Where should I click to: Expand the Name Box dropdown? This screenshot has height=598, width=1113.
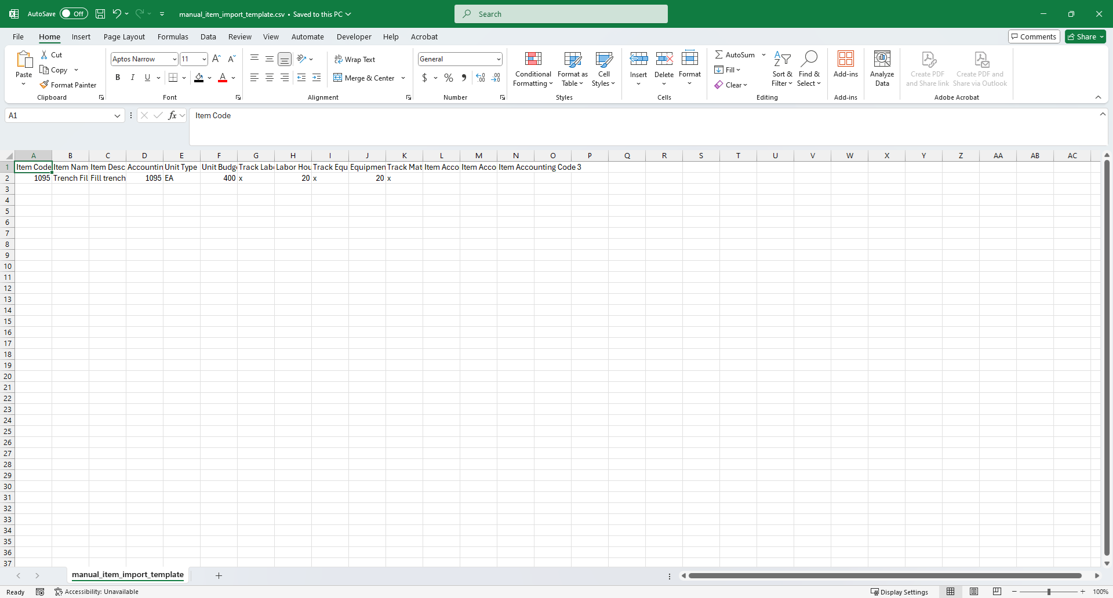(117, 116)
